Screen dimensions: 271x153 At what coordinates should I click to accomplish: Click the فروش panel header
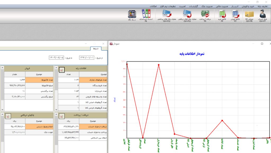click(x=29, y=69)
